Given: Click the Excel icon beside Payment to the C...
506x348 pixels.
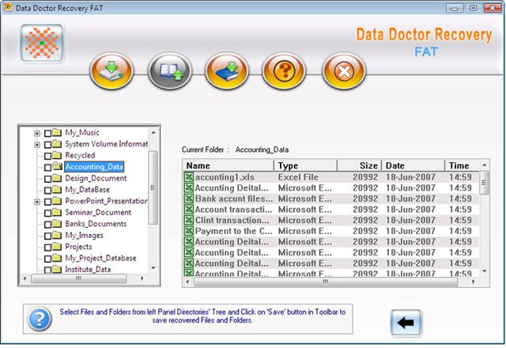Looking at the screenshot, I should (189, 231).
